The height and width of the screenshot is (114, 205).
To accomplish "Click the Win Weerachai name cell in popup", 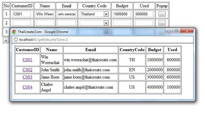I will click(52, 60).
